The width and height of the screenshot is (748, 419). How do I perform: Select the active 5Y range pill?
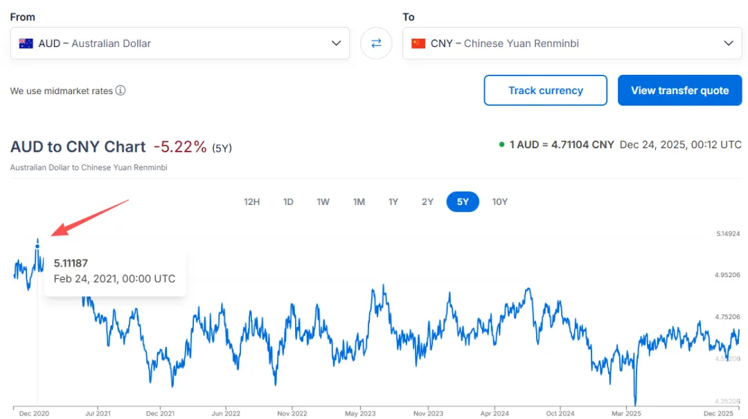pos(463,202)
